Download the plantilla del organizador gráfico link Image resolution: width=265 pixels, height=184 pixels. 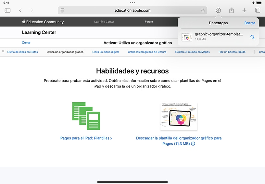point(179,141)
